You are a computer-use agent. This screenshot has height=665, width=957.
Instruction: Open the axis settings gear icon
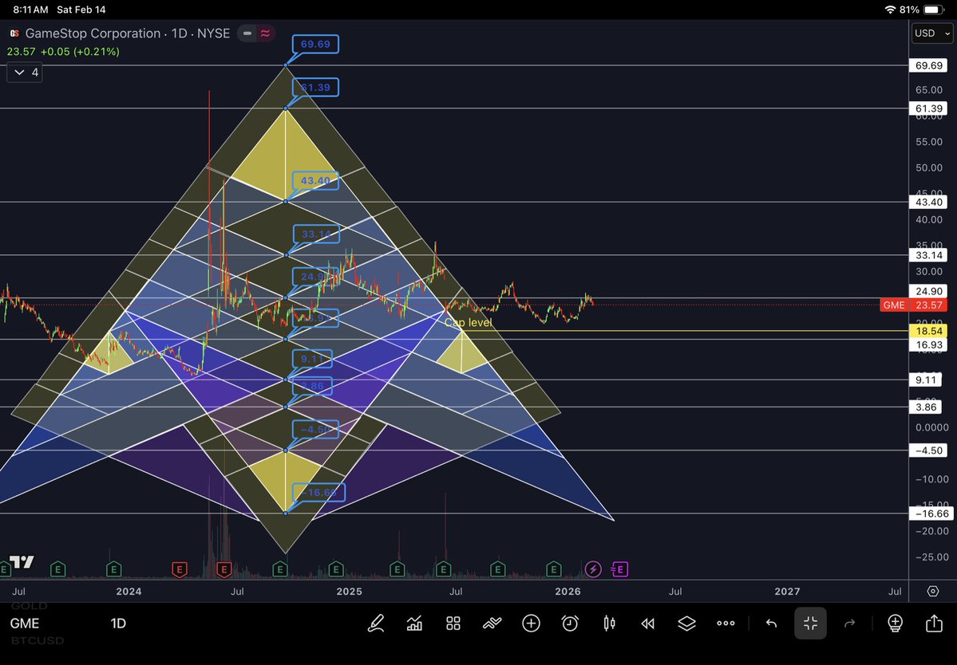[x=932, y=592]
